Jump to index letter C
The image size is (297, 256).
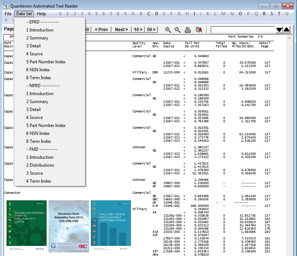(149, 14)
